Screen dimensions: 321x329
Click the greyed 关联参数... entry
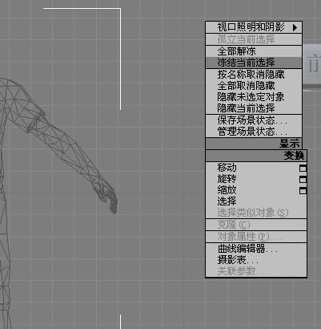pyautogui.click(x=256, y=271)
